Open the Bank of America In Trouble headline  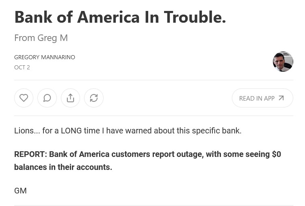[x=120, y=17]
